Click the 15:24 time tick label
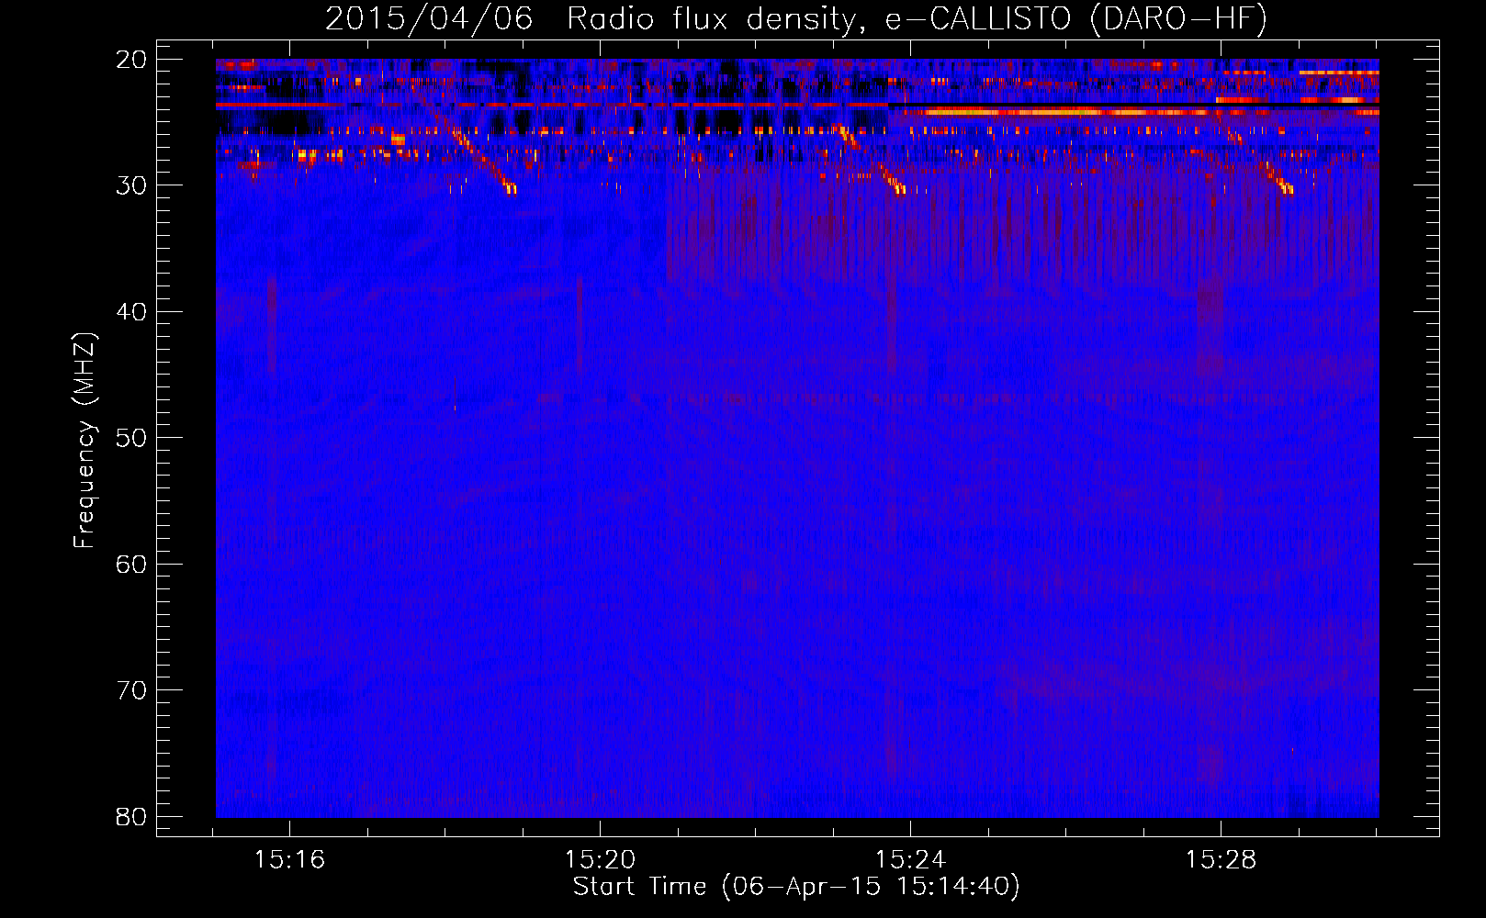1486x918 pixels. (x=910, y=860)
